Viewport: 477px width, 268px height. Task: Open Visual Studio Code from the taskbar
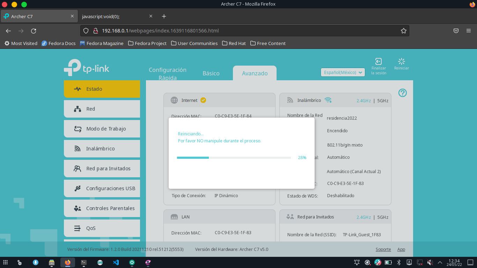pyautogui.click(x=116, y=262)
